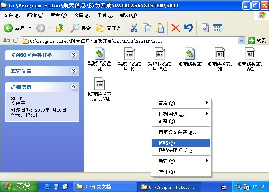
Task: Click the blue Undo arrow icon
Action: point(188,28)
